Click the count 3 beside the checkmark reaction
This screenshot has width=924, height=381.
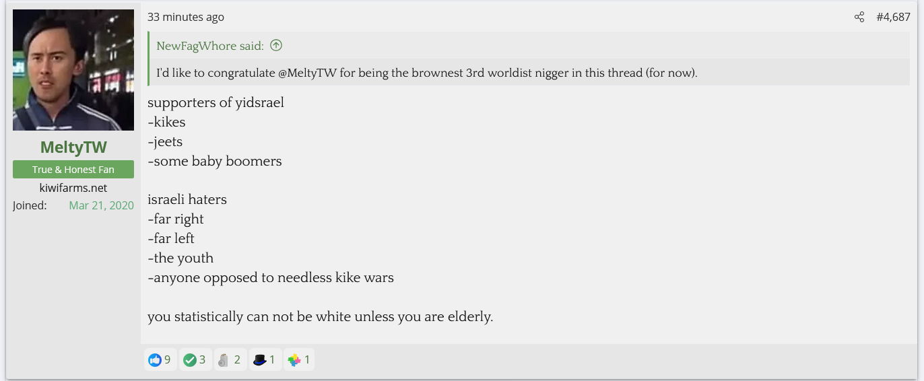tap(203, 360)
